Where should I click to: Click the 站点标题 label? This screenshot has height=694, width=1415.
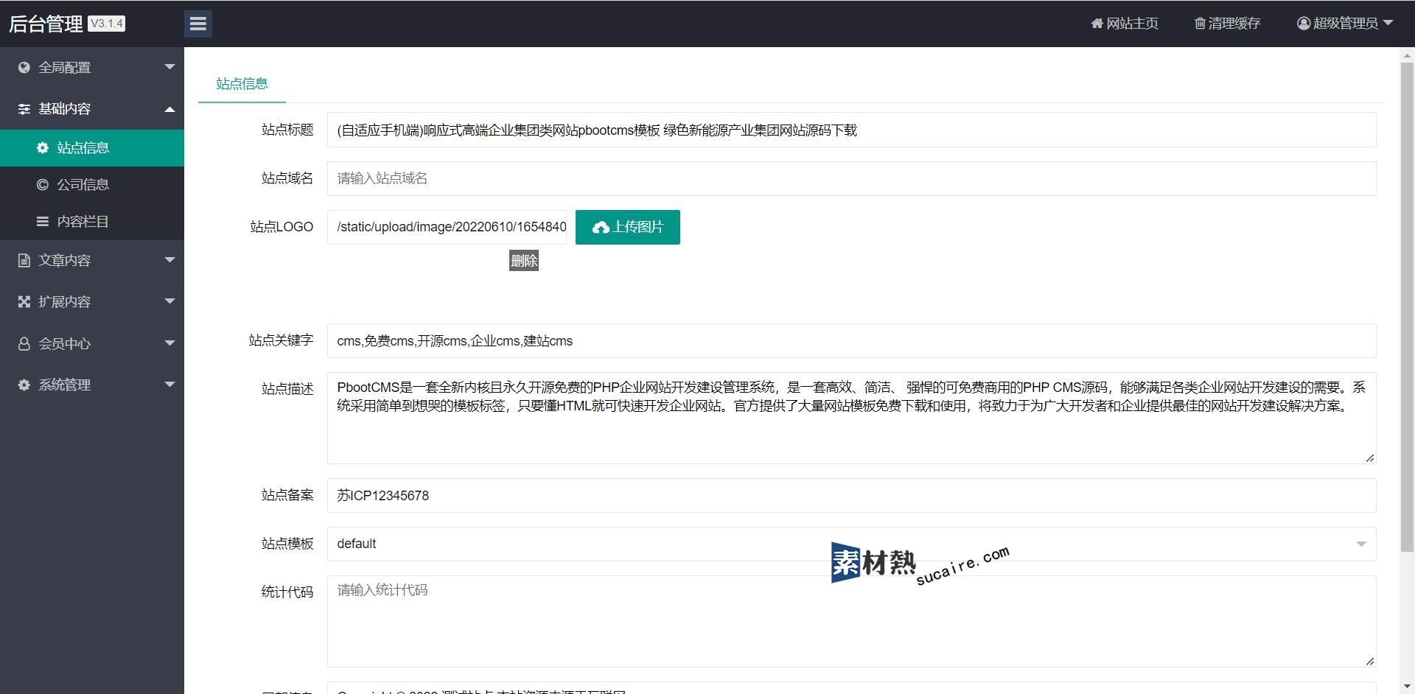(x=287, y=130)
